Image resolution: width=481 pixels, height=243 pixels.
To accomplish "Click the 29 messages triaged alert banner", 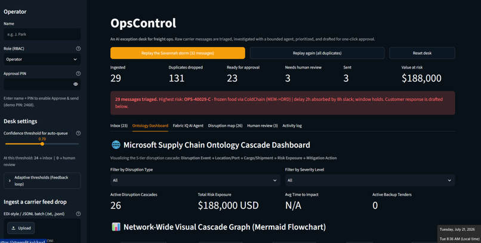I will coord(282,103).
